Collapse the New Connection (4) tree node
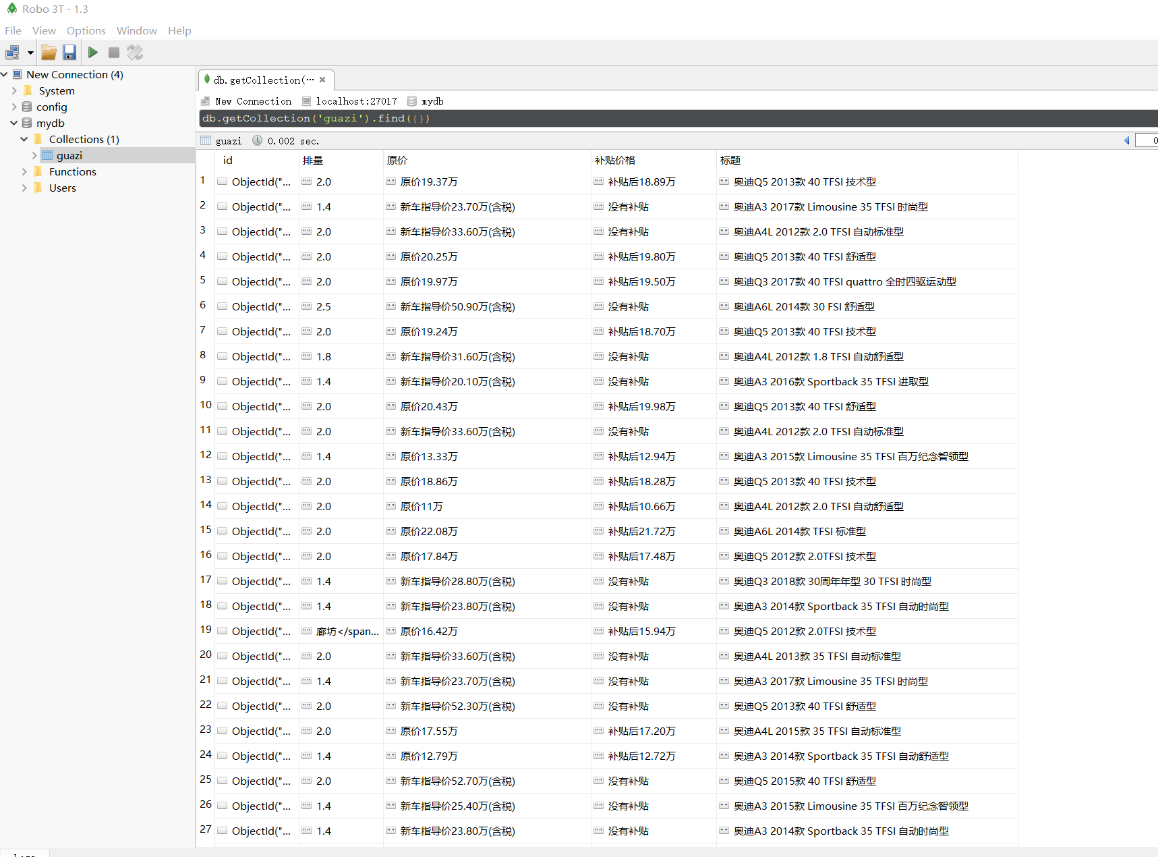The image size is (1158, 857). (5, 74)
